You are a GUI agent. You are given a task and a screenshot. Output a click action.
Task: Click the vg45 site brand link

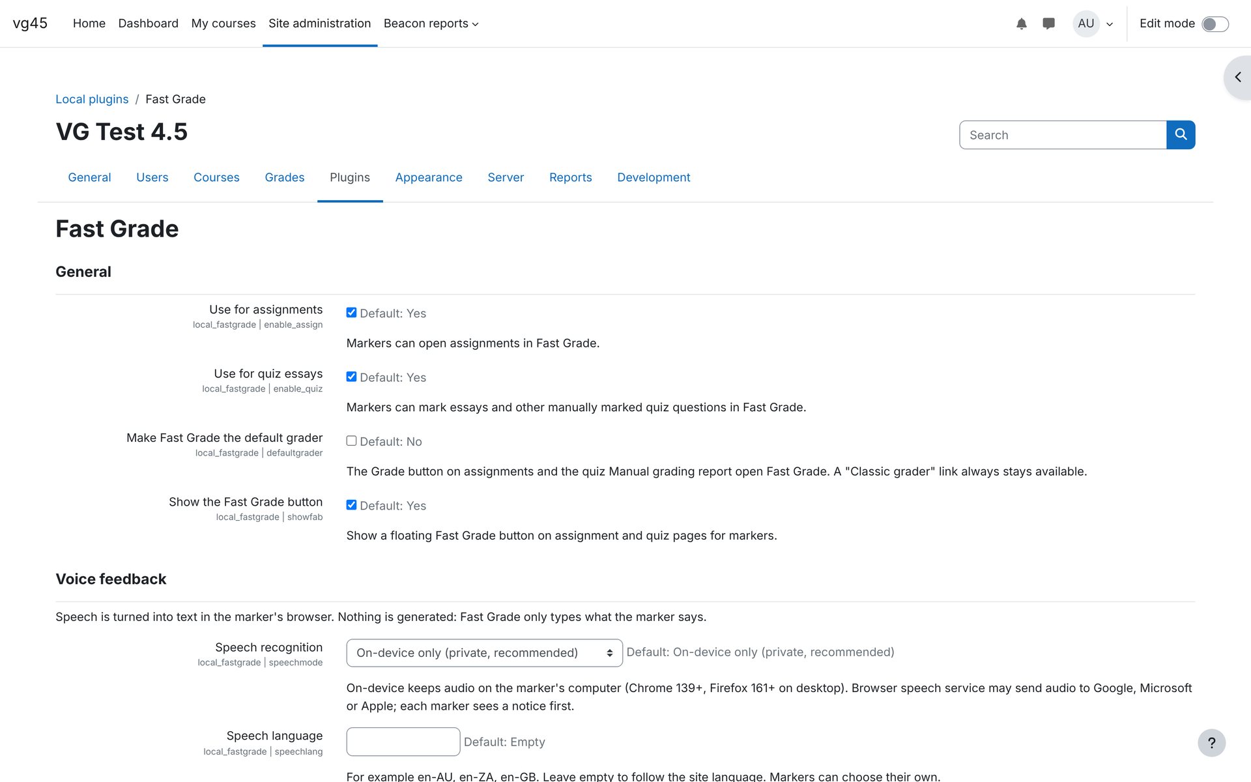30,23
